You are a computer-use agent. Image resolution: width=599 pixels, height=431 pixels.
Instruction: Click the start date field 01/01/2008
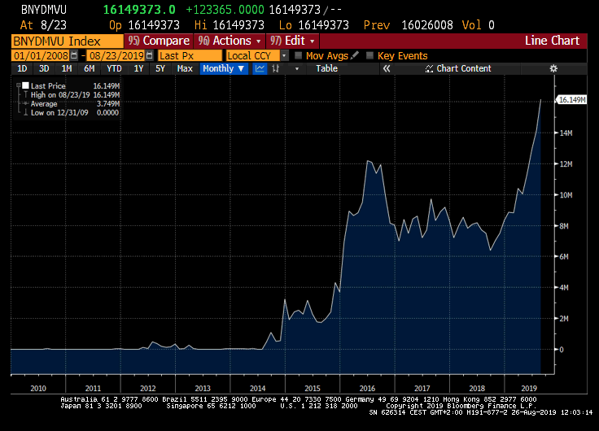(41, 55)
